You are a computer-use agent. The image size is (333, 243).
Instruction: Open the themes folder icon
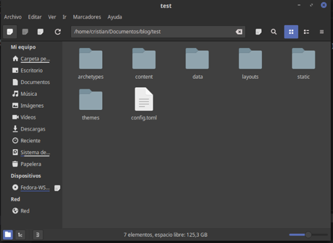click(x=90, y=99)
